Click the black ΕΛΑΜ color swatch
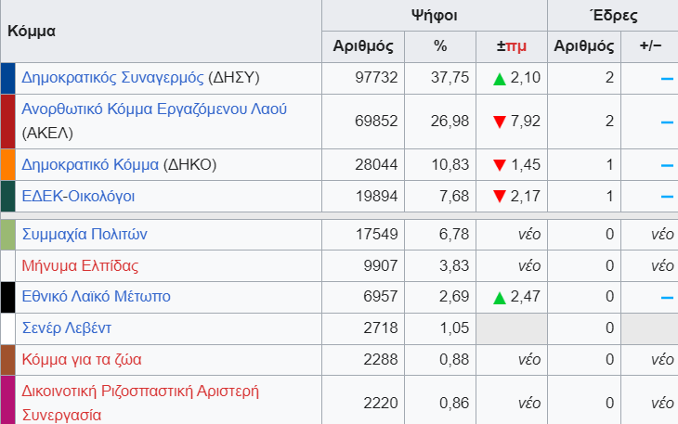 coord(7,297)
